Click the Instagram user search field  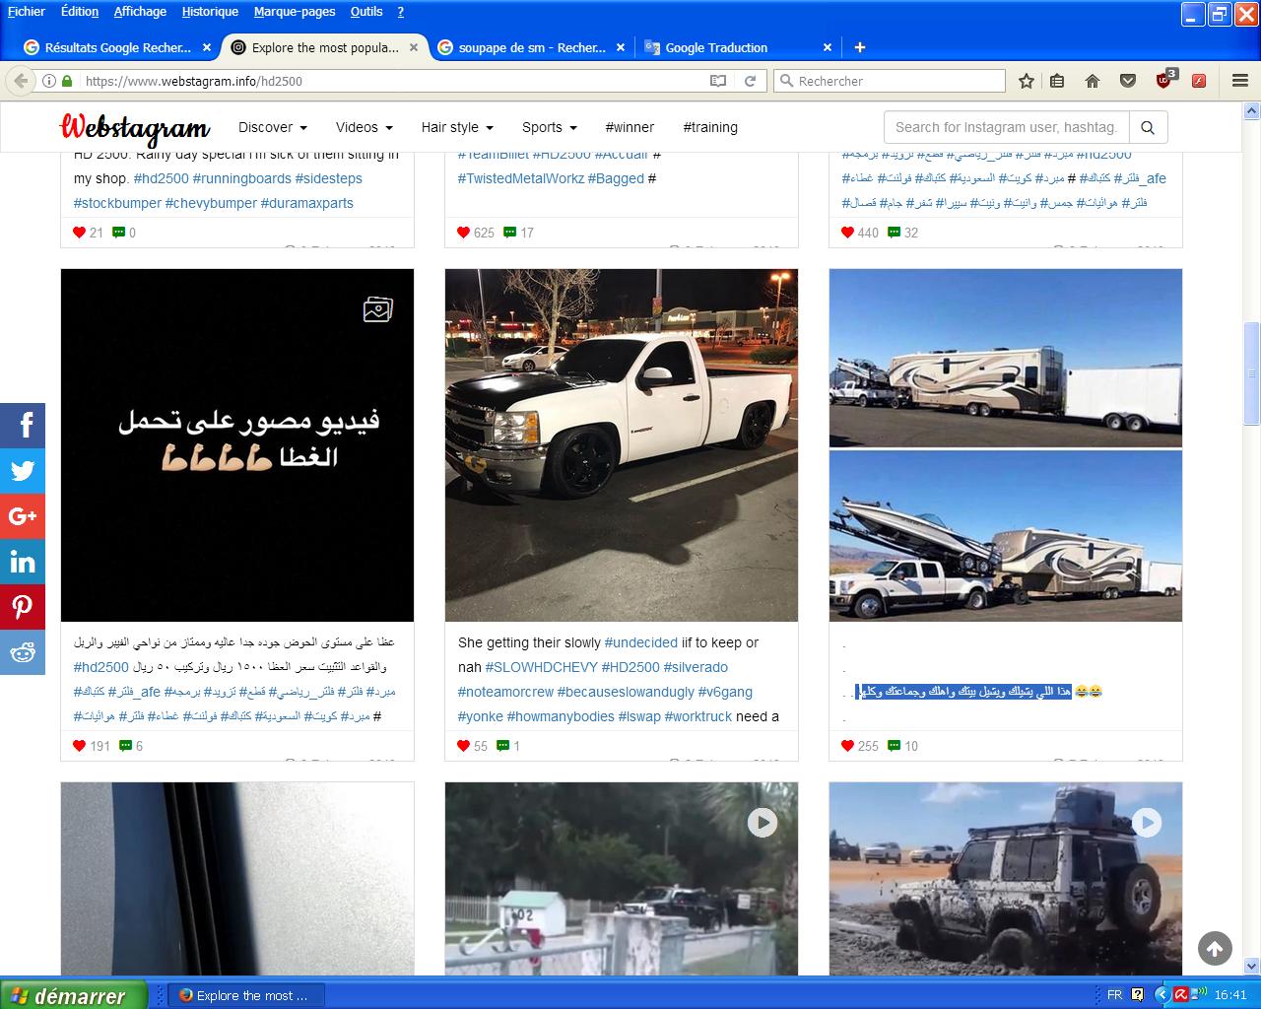point(1005,127)
